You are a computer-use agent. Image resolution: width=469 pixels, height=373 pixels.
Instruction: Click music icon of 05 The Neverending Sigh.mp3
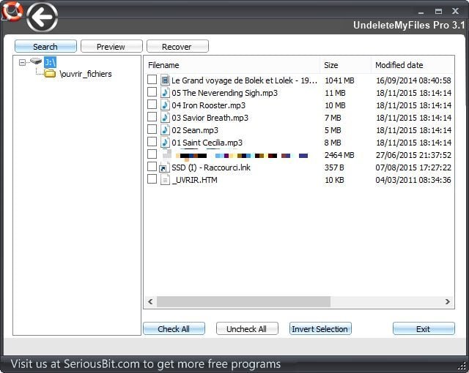pyautogui.click(x=165, y=92)
